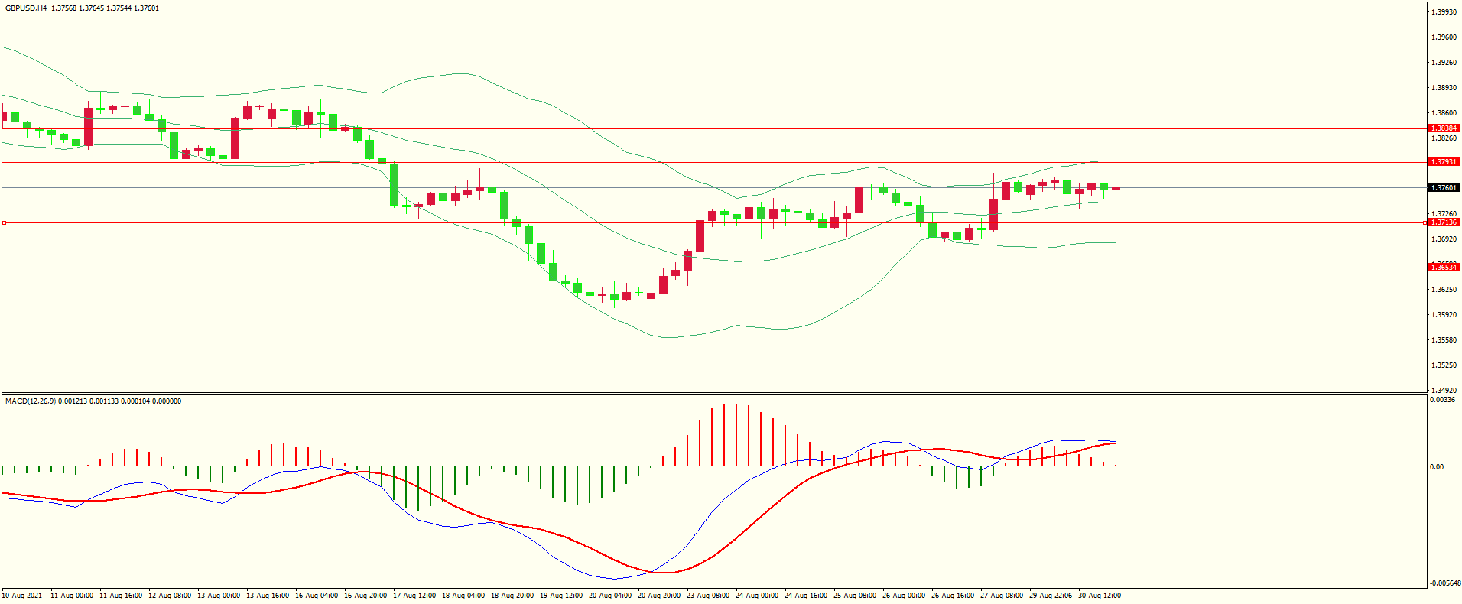Click the 27 Aug 08:00 time label
Viewport: 1462px width, 604px height.
coord(1002,596)
